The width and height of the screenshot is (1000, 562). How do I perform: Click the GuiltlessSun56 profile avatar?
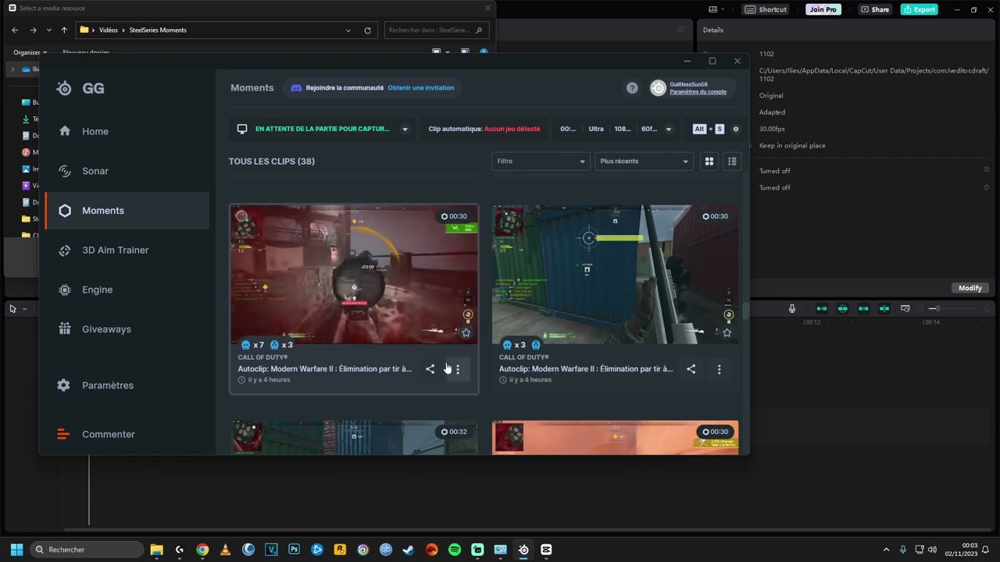coord(658,88)
